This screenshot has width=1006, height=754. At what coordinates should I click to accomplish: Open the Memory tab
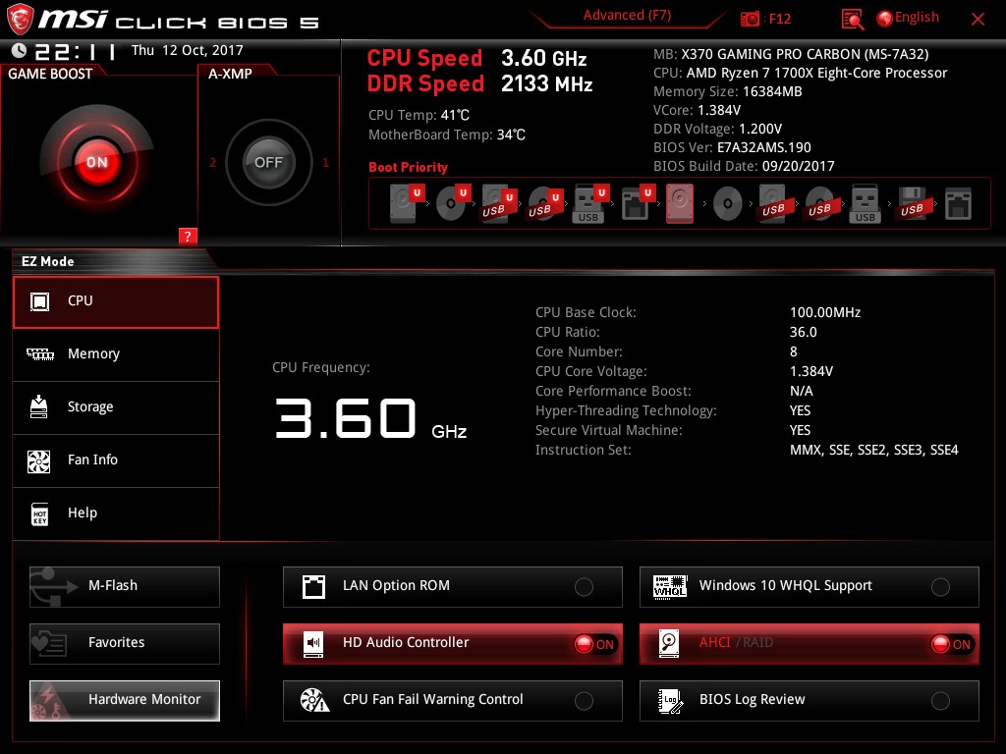[116, 354]
